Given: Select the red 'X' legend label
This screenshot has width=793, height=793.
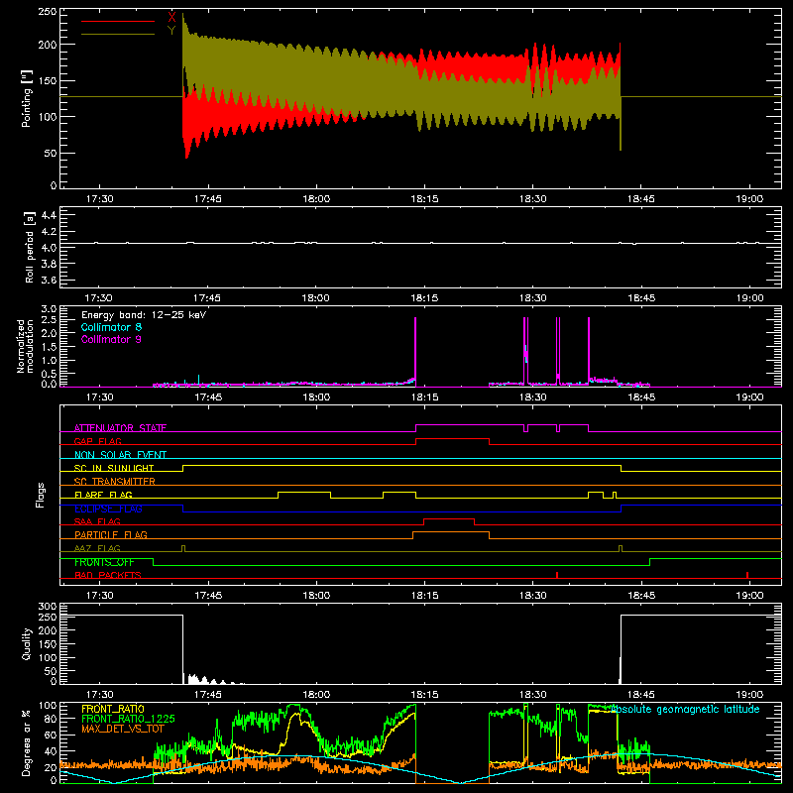Looking at the screenshot, I should (171, 18).
